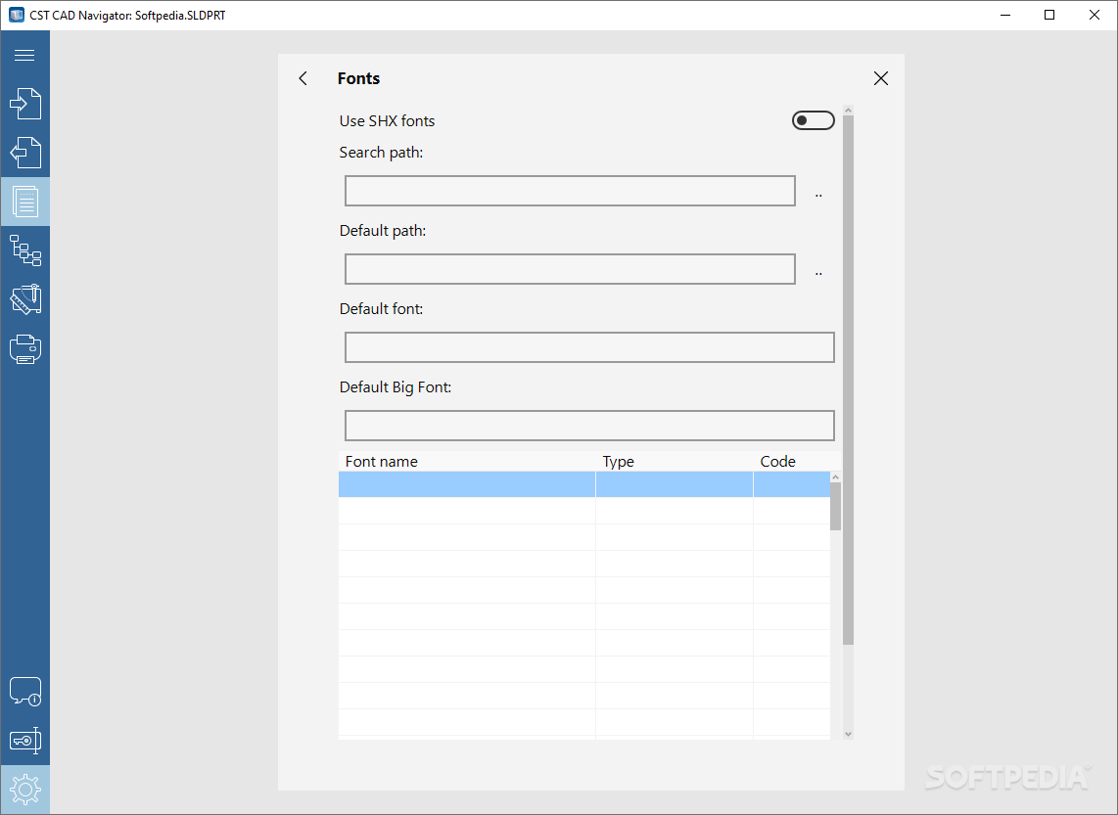Click the font table scroll up arrow

pos(836,476)
